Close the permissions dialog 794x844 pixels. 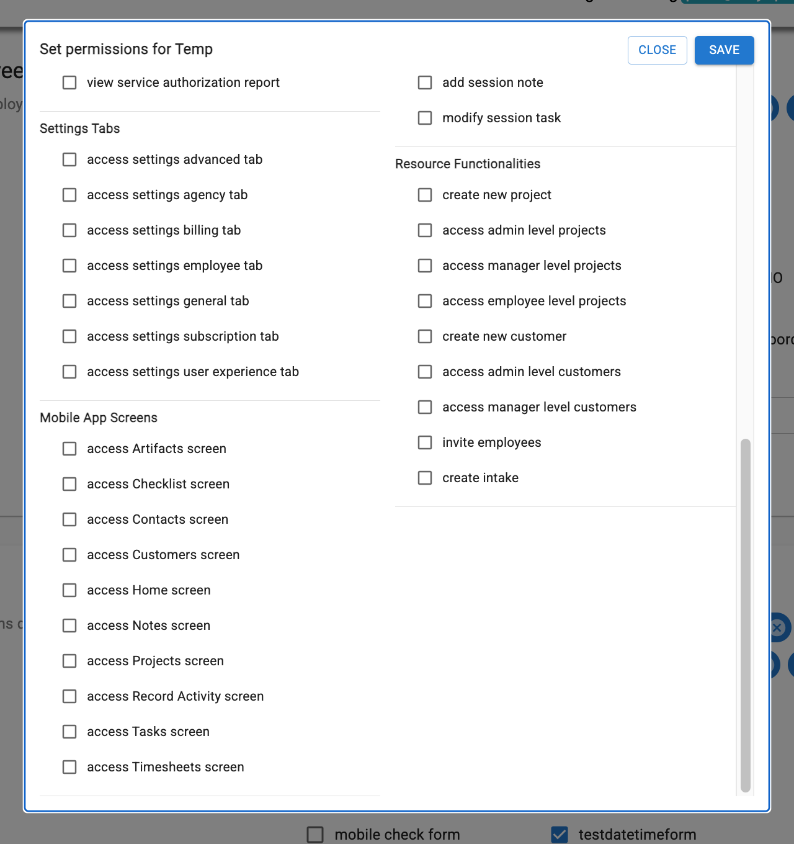pyautogui.click(x=657, y=50)
